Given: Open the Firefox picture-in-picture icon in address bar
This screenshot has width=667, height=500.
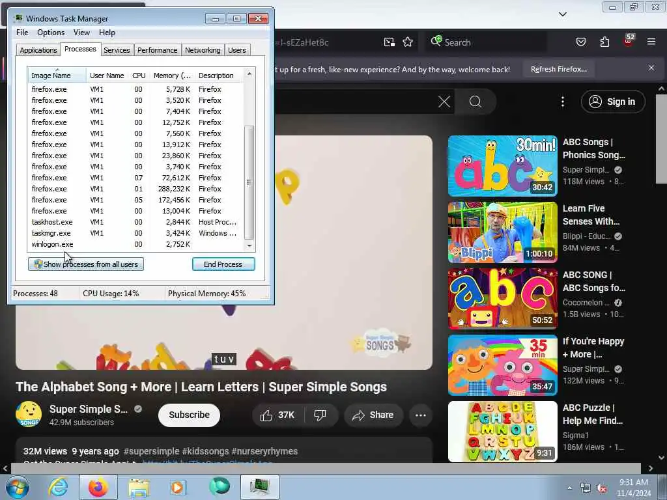Looking at the screenshot, I should click(x=390, y=42).
